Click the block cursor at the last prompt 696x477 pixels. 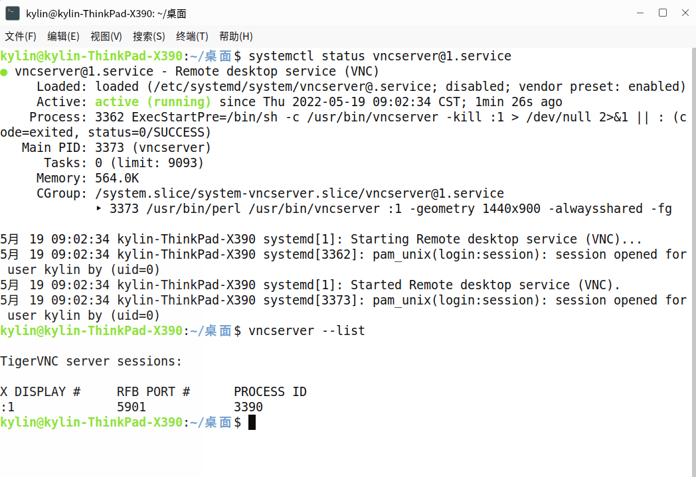point(252,423)
